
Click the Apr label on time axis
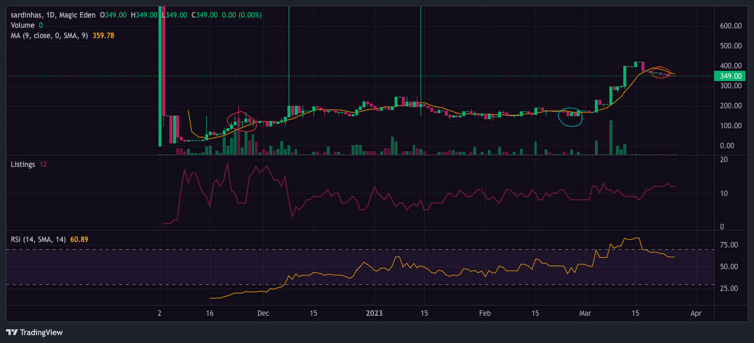tap(696, 313)
